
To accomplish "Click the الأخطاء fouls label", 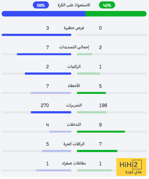I will point(74,86).
